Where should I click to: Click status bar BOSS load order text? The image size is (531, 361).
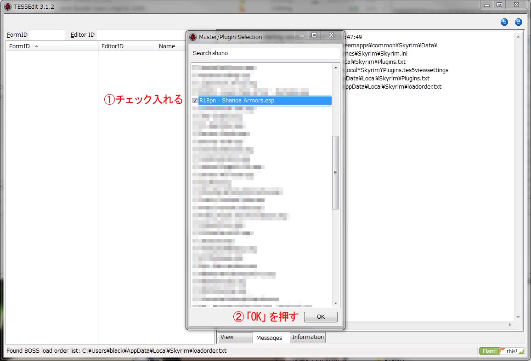[117, 351]
